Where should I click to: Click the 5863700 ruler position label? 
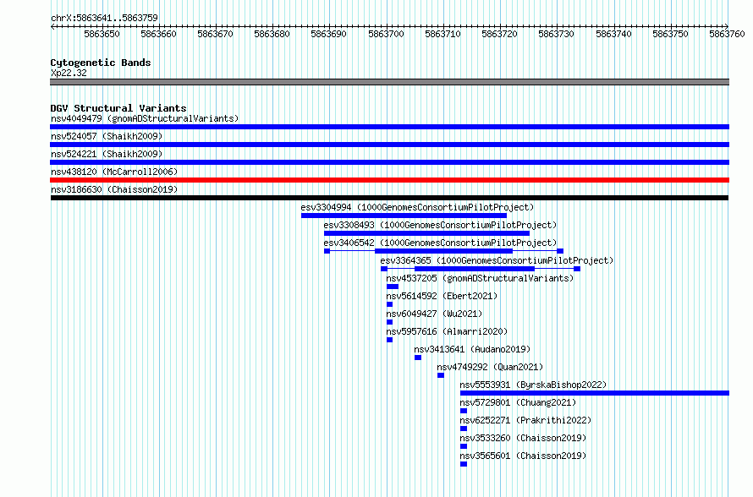click(x=386, y=34)
